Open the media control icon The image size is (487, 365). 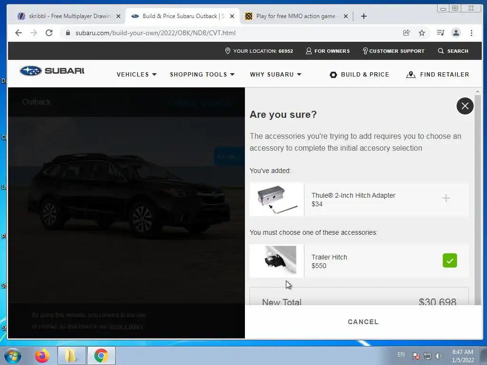point(440,33)
